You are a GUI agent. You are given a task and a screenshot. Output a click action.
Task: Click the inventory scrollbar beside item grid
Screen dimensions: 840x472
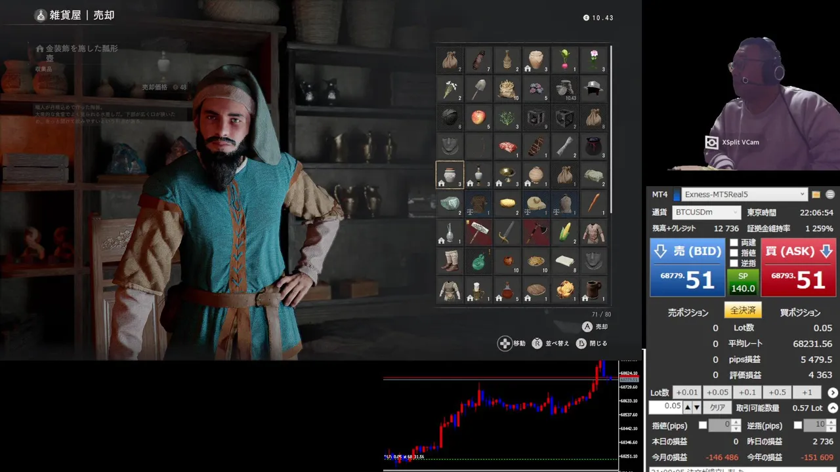pyautogui.click(x=611, y=128)
